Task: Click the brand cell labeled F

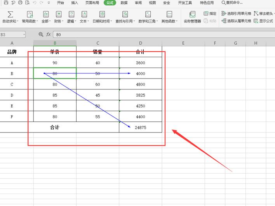Action: click(x=12, y=117)
